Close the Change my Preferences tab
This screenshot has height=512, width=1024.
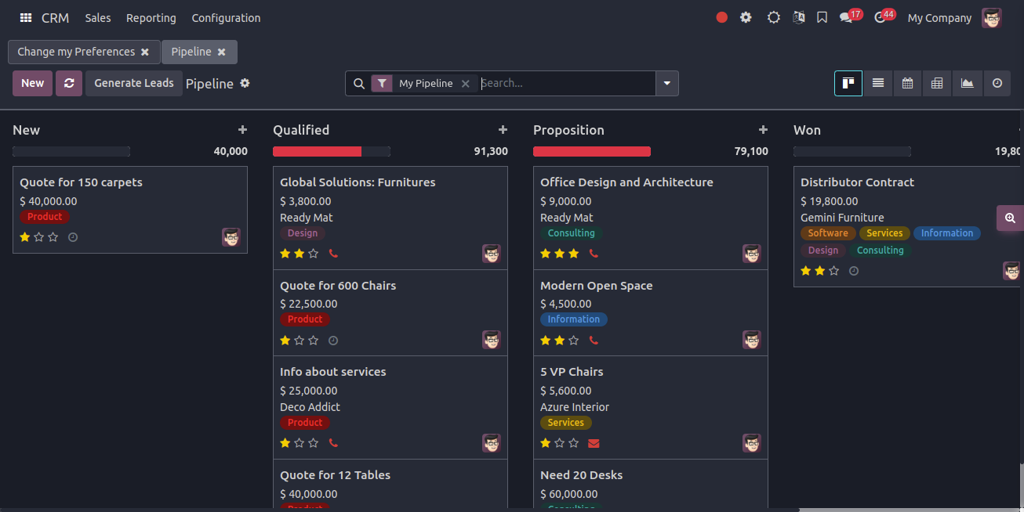click(145, 52)
